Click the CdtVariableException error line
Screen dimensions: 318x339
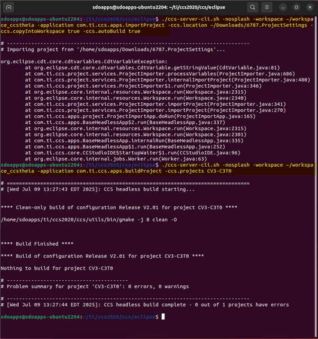point(84,62)
